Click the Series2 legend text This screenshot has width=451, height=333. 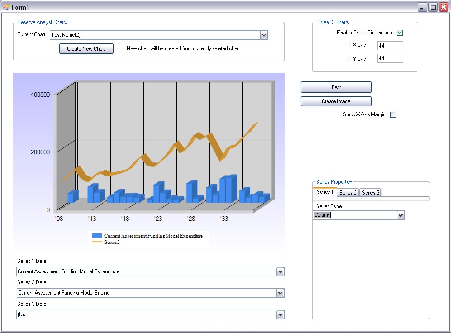click(112, 242)
